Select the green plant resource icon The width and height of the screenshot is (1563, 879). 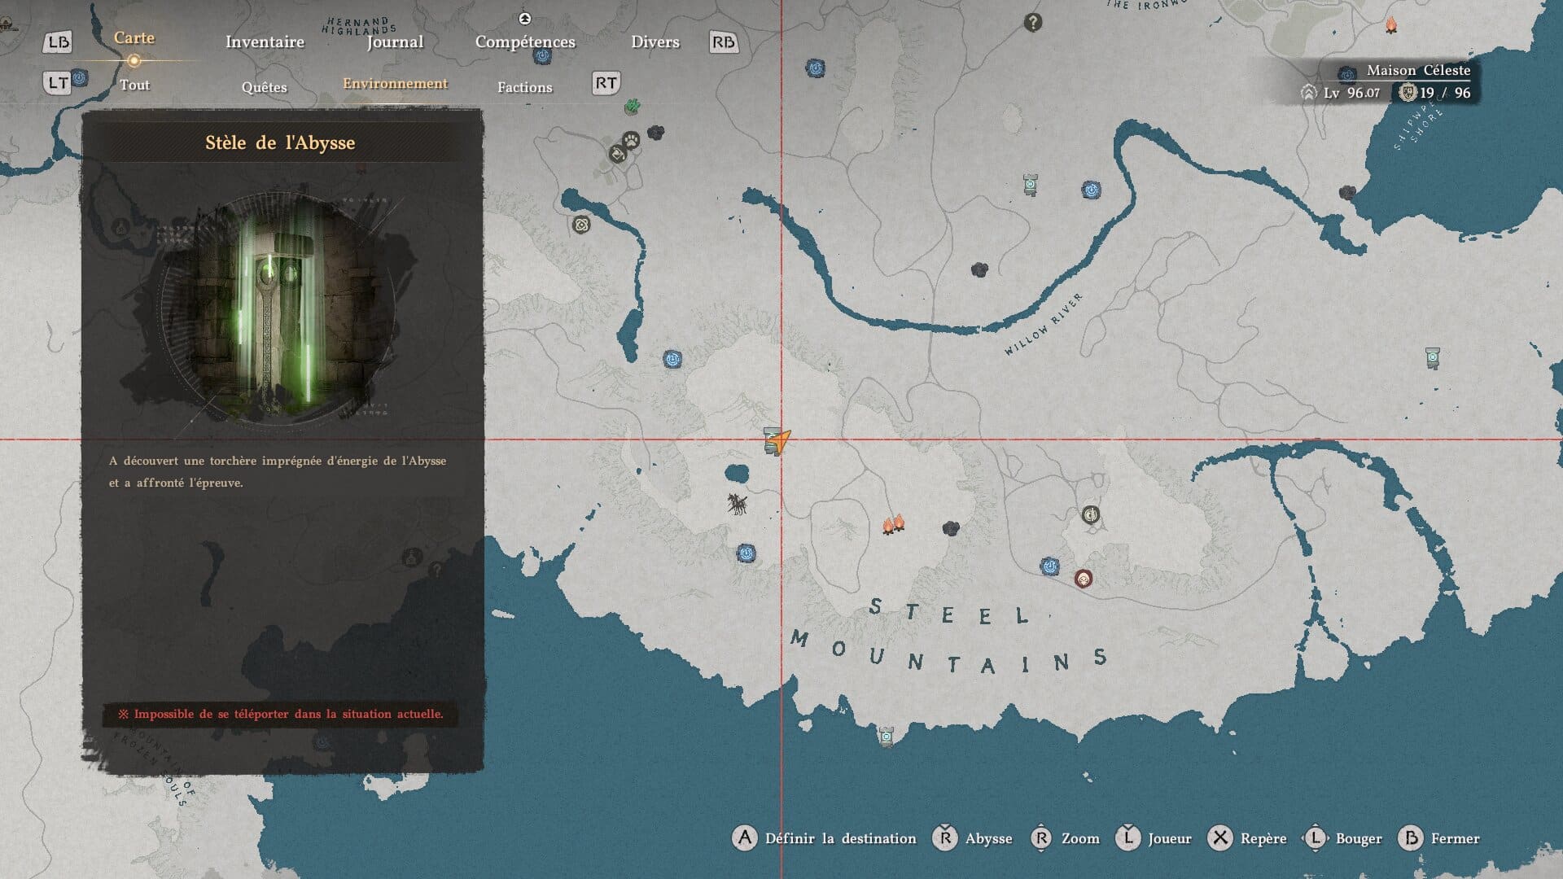pos(633,107)
